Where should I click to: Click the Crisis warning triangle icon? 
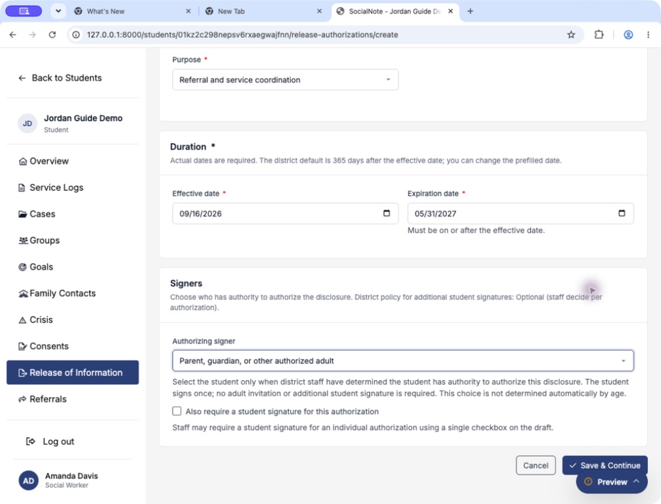click(23, 320)
